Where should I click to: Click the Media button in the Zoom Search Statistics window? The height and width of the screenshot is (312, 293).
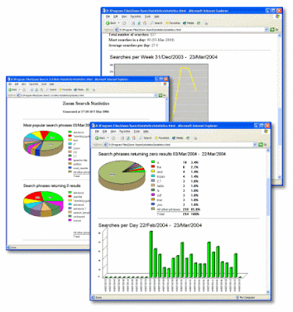79,90
